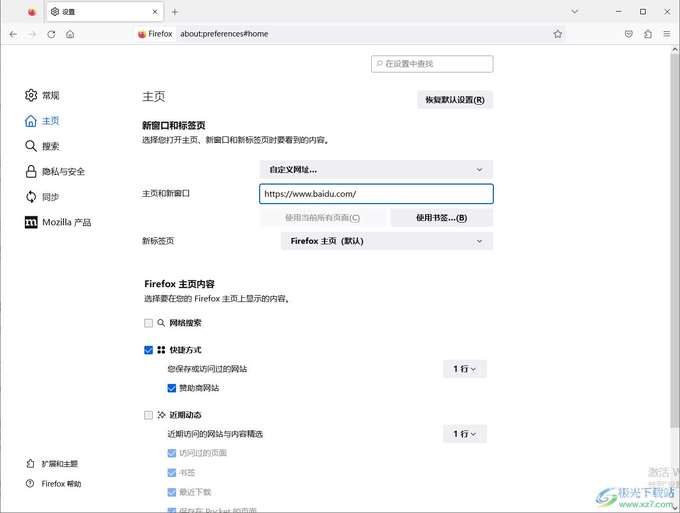Click the 近期访问的网站与内容精选 text
This screenshot has width=680, height=513.
point(215,434)
